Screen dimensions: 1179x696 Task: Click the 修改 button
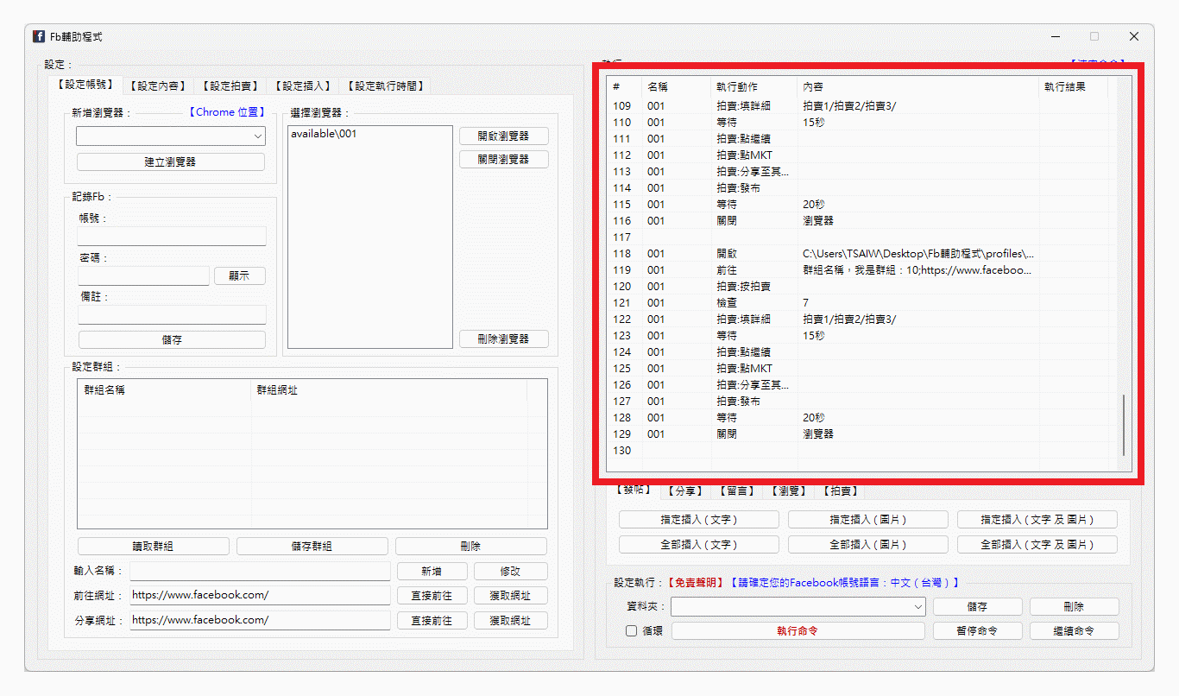click(510, 572)
